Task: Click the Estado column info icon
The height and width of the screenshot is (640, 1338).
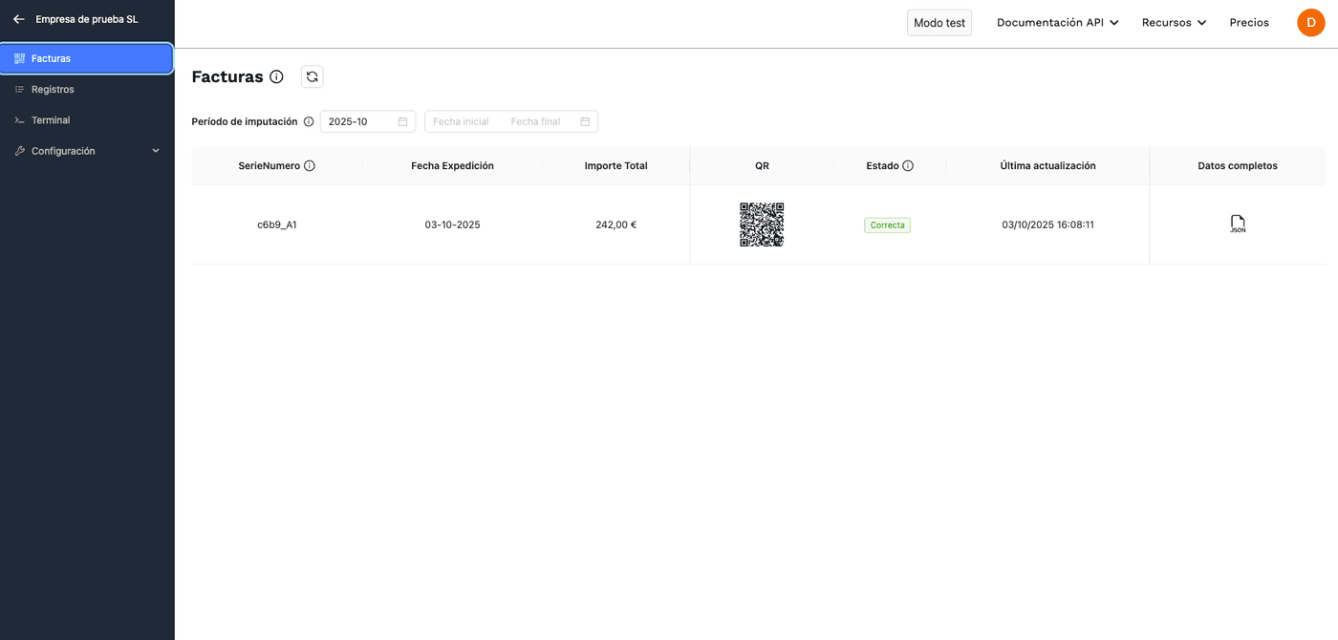Action: point(908,166)
